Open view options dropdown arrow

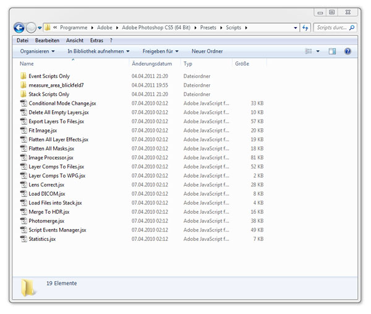[318, 51]
